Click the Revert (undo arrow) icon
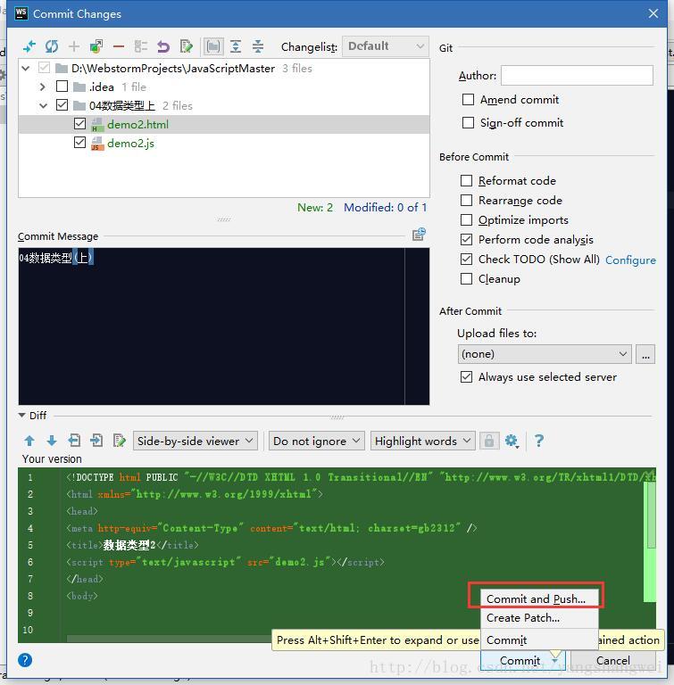 tap(163, 46)
